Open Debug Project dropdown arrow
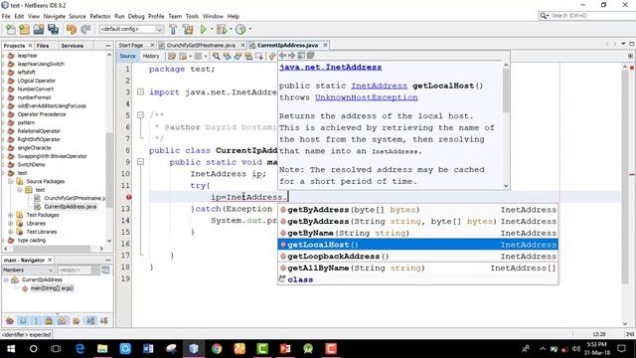636x358 pixels. (x=231, y=29)
